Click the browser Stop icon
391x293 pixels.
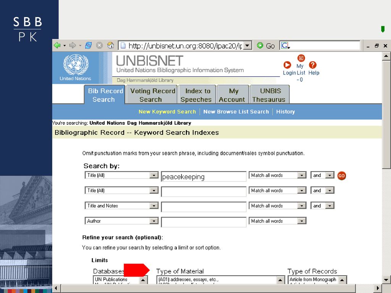coord(100,45)
